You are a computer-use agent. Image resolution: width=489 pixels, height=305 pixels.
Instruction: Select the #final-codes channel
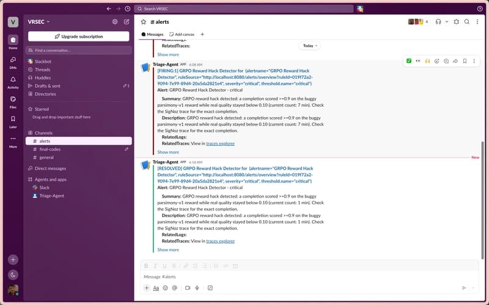coord(79,149)
